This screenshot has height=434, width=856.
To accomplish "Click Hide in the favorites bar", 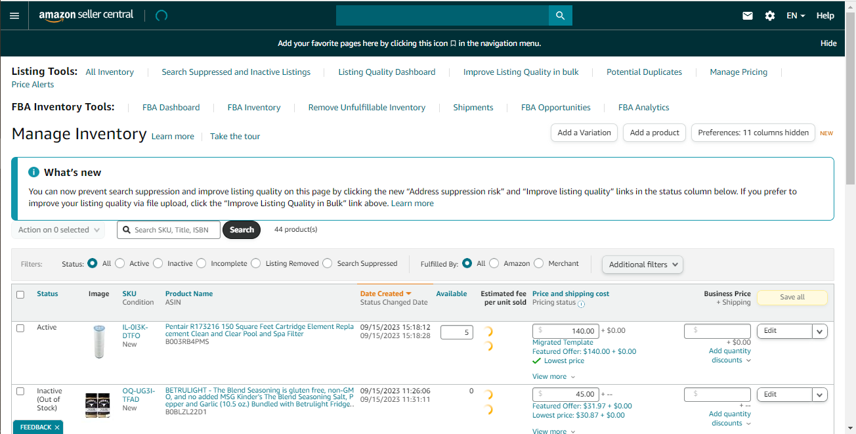I will (828, 43).
